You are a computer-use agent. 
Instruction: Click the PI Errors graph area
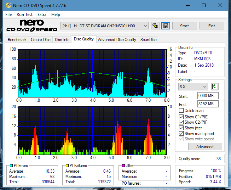tap(92, 73)
